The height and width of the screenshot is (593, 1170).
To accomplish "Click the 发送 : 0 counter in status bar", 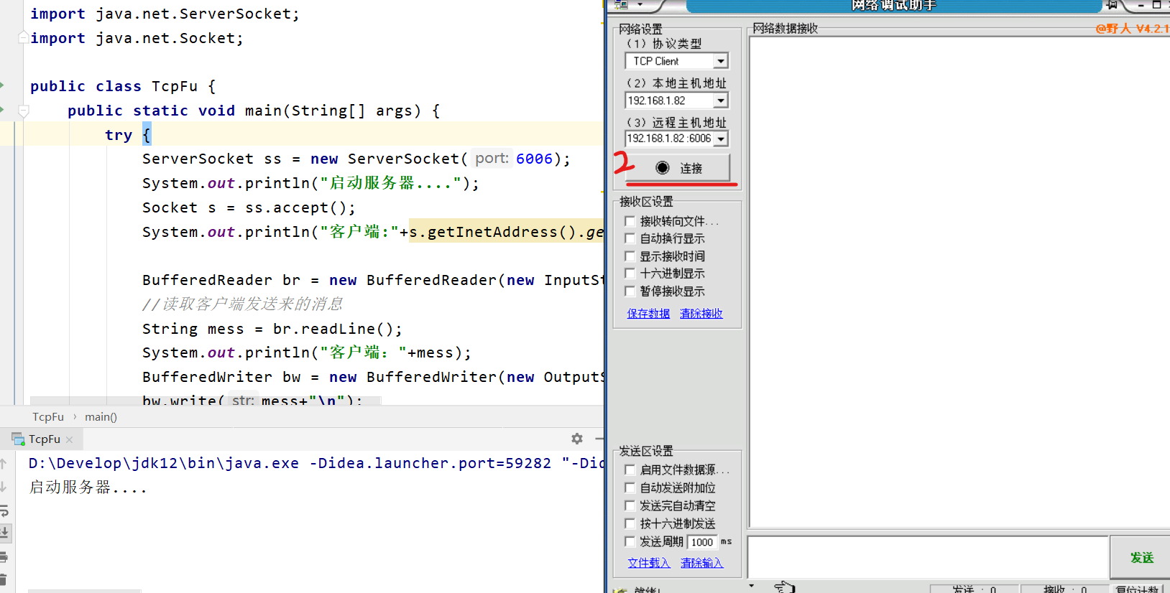I will click(x=974, y=589).
